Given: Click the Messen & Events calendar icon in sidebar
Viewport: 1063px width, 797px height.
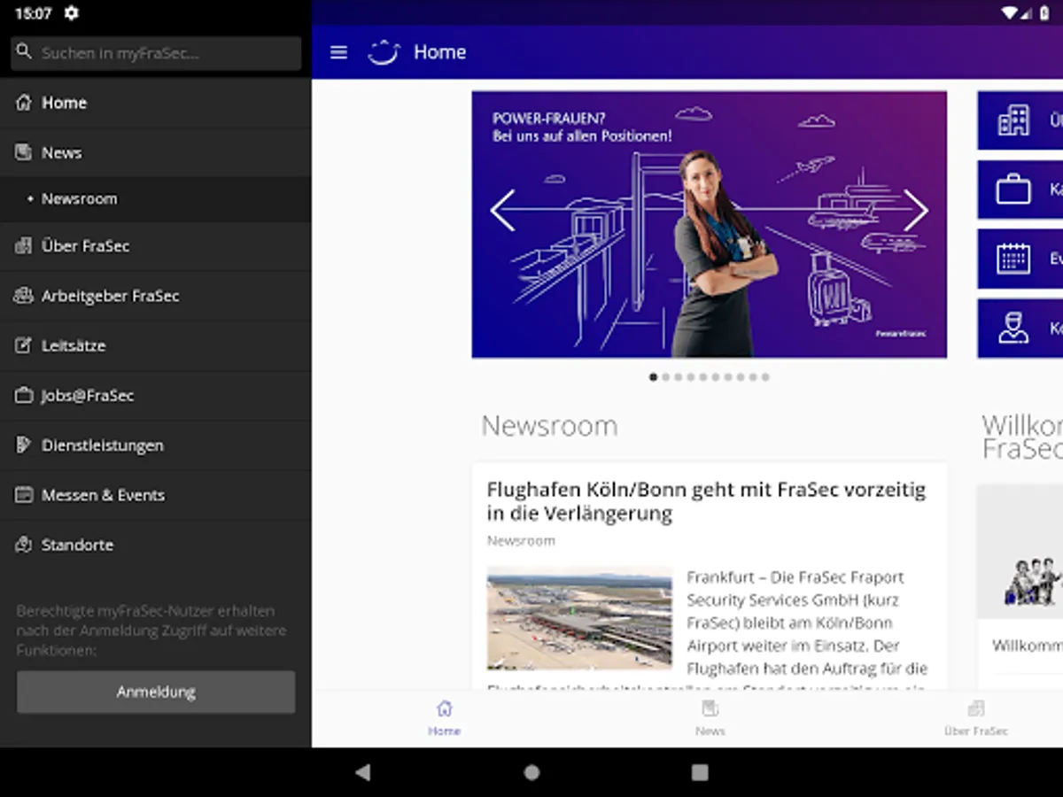Looking at the screenshot, I should (24, 495).
